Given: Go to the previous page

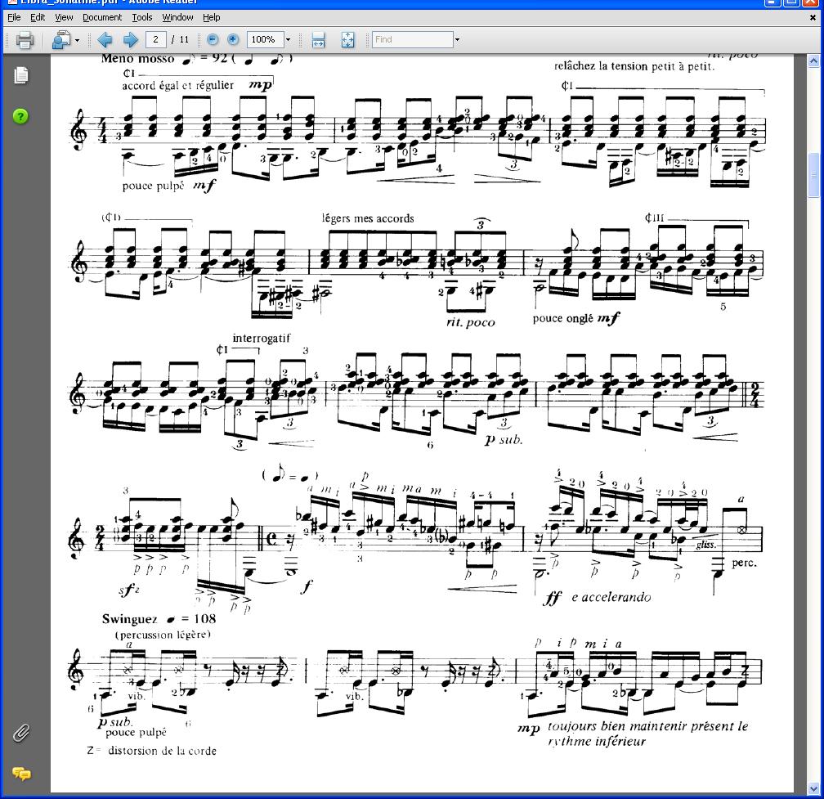Looking at the screenshot, I should click(105, 40).
